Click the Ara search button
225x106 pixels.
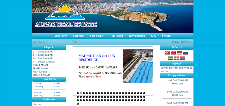click(76, 42)
